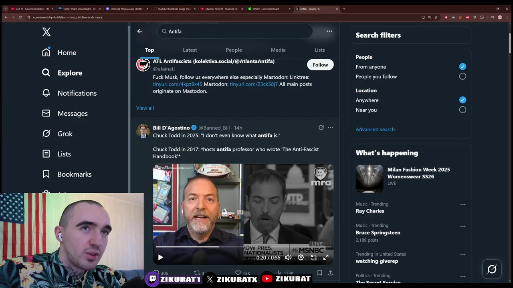Click the X logo in the sidebar
513x288 pixels.
[46, 32]
